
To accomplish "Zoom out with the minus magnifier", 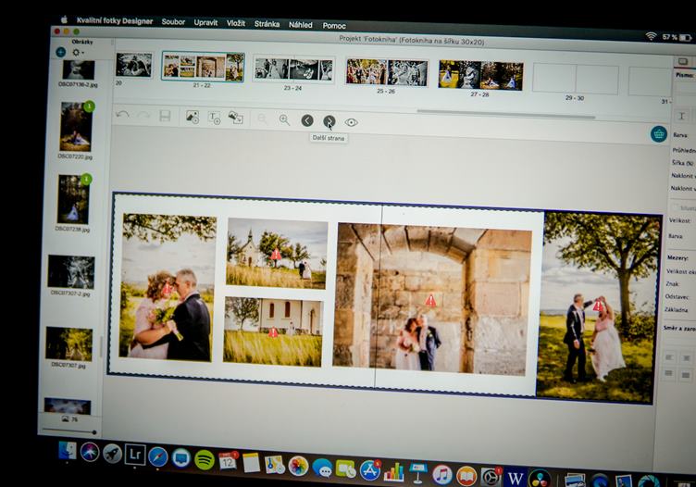I will [262, 119].
